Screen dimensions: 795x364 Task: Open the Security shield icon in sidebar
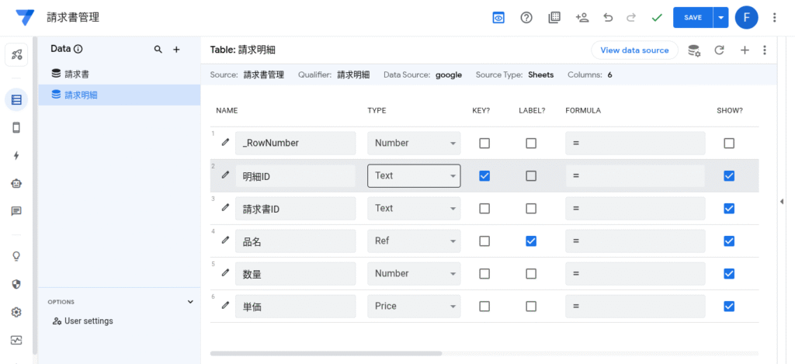(x=16, y=284)
